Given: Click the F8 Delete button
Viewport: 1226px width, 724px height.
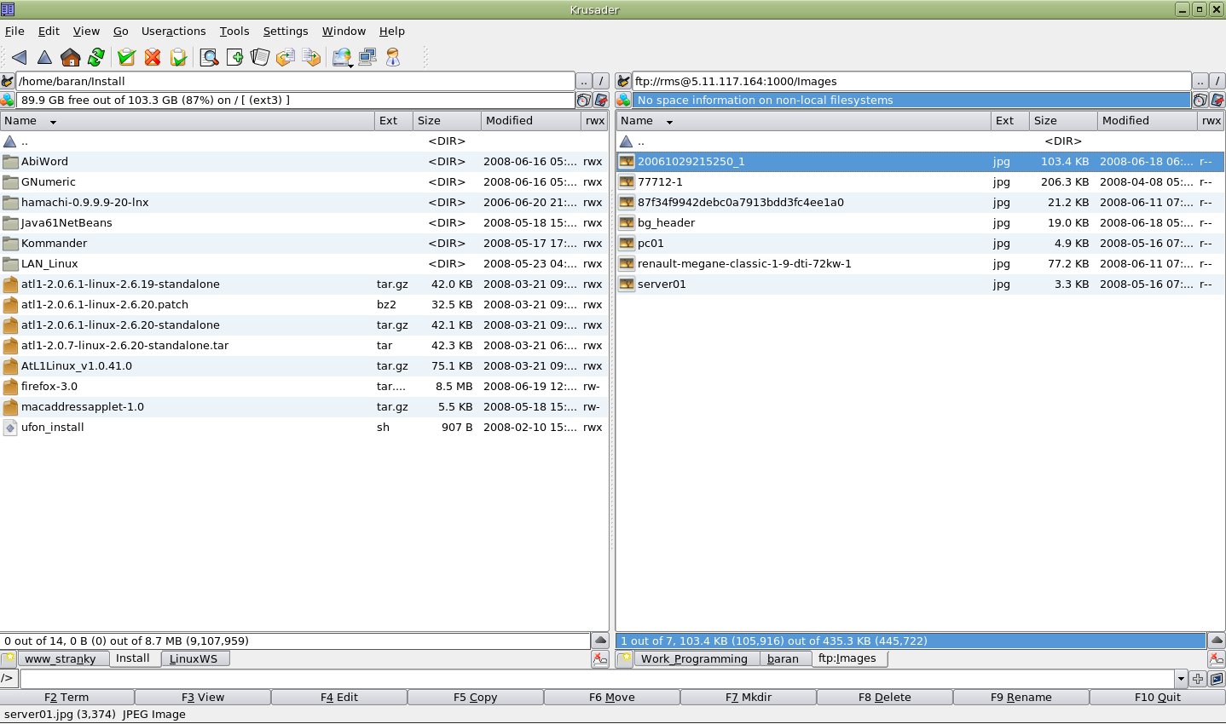Looking at the screenshot, I should click(884, 697).
